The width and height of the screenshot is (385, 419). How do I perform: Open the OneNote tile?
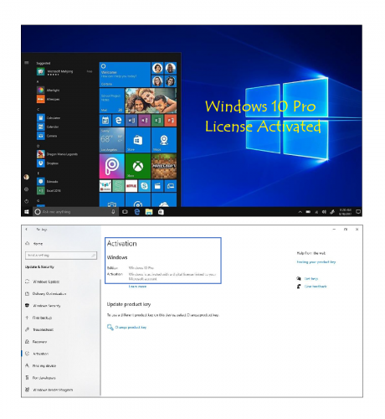[144, 121]
